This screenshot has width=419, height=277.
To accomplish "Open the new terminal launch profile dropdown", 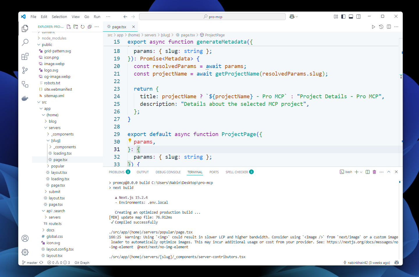I will (x=361, y=172).
